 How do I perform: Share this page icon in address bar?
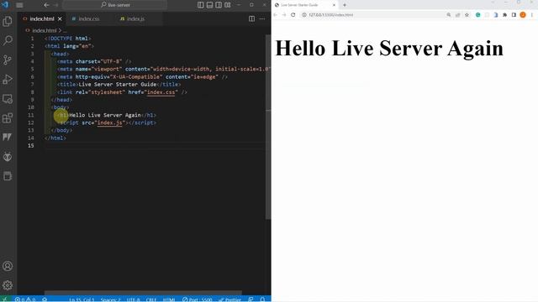pyautogui.click(x=457, y=15)
